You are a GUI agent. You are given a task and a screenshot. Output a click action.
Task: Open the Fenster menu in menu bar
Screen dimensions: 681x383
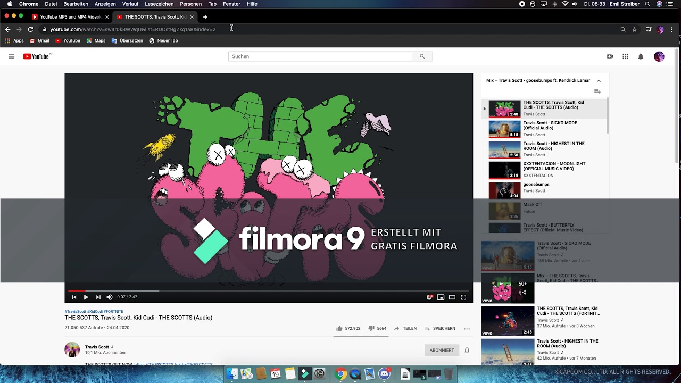coord(231,4)
